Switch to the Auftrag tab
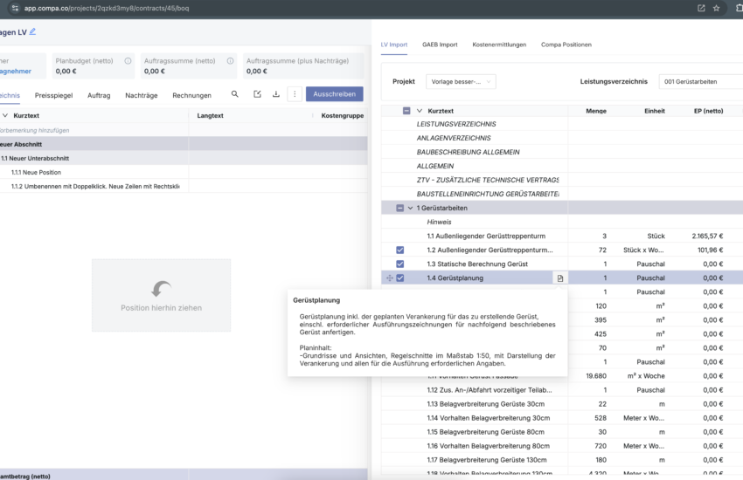743x480 pixels. point(99,95)
